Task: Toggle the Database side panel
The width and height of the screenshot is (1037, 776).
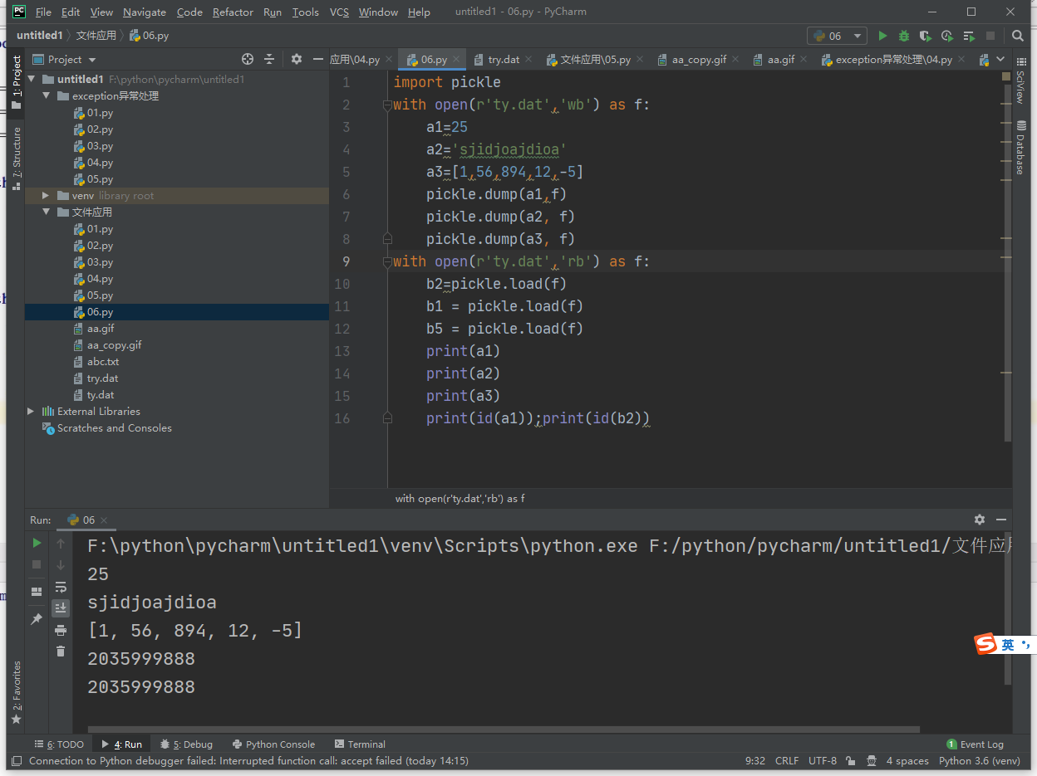Action: point(1020,148)
